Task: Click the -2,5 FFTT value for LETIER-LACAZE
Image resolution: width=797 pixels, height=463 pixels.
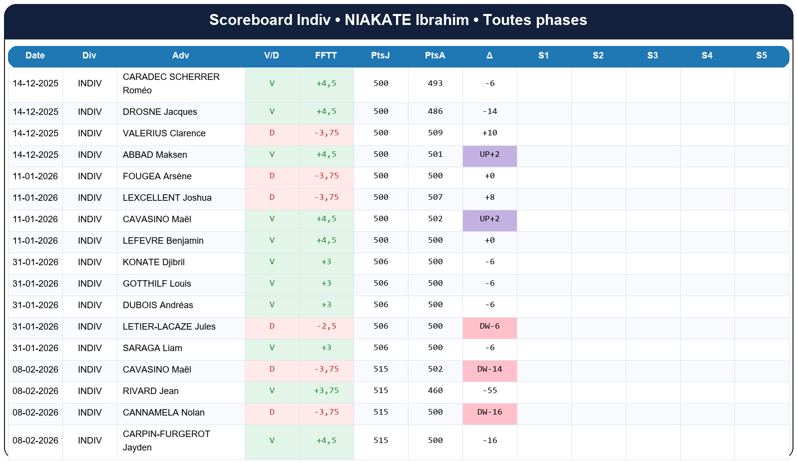Action: click(x=327, y=326)
